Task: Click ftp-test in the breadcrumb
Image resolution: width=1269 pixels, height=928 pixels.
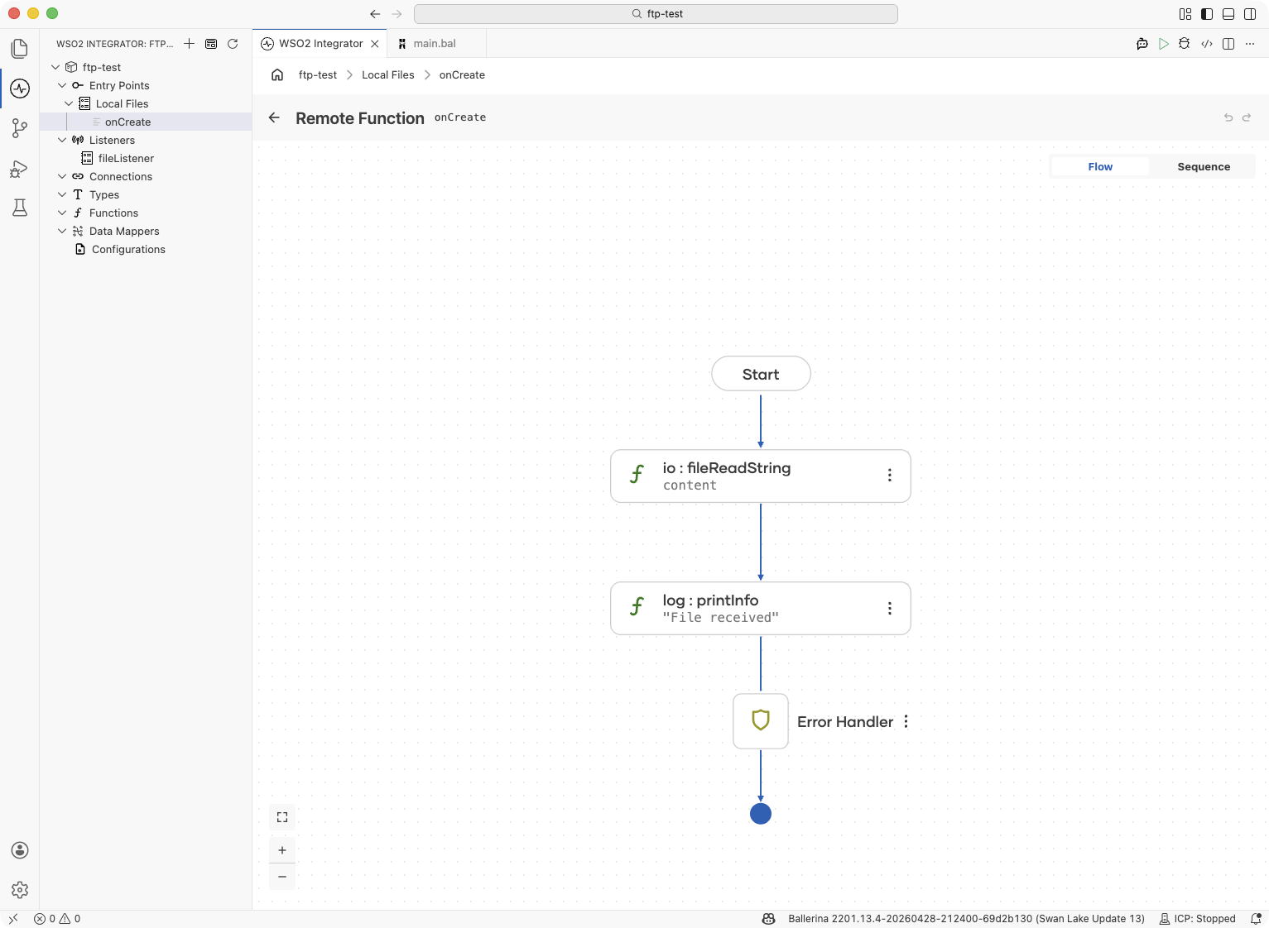Action: (318, 74)
